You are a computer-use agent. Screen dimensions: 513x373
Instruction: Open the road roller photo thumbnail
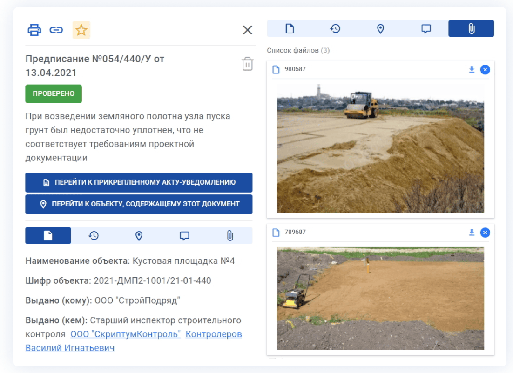pyautogui.click(x=380, y=148)
